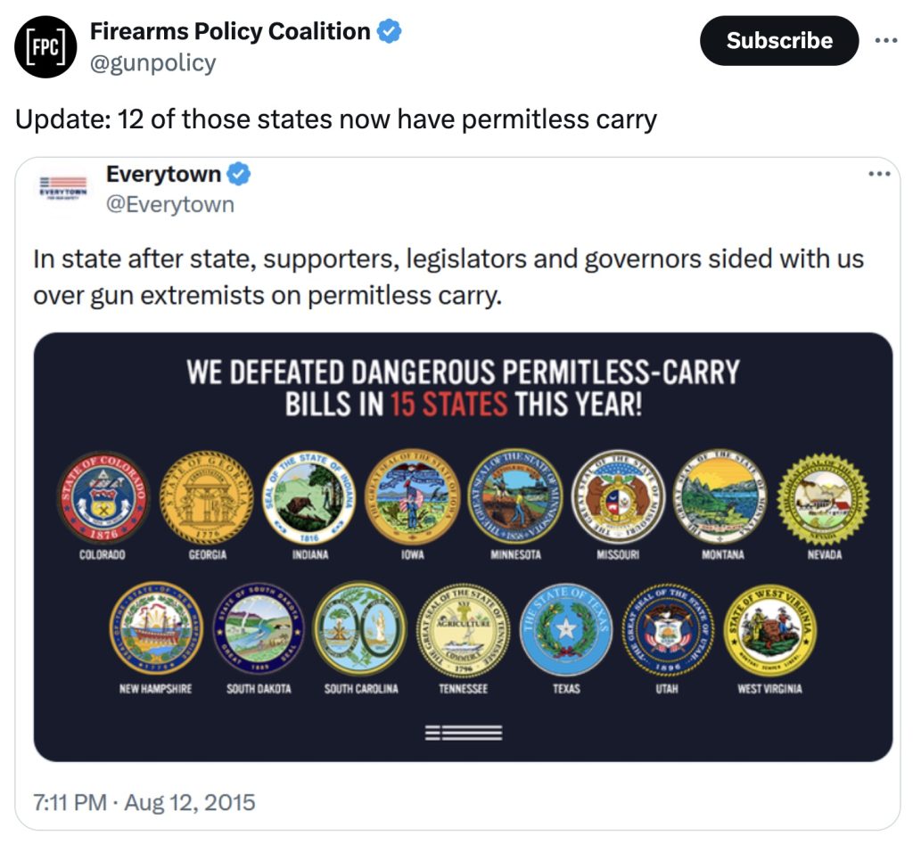913x844 pixels.
Task: Open the Everytown account name link
Action: coord(163,175)
